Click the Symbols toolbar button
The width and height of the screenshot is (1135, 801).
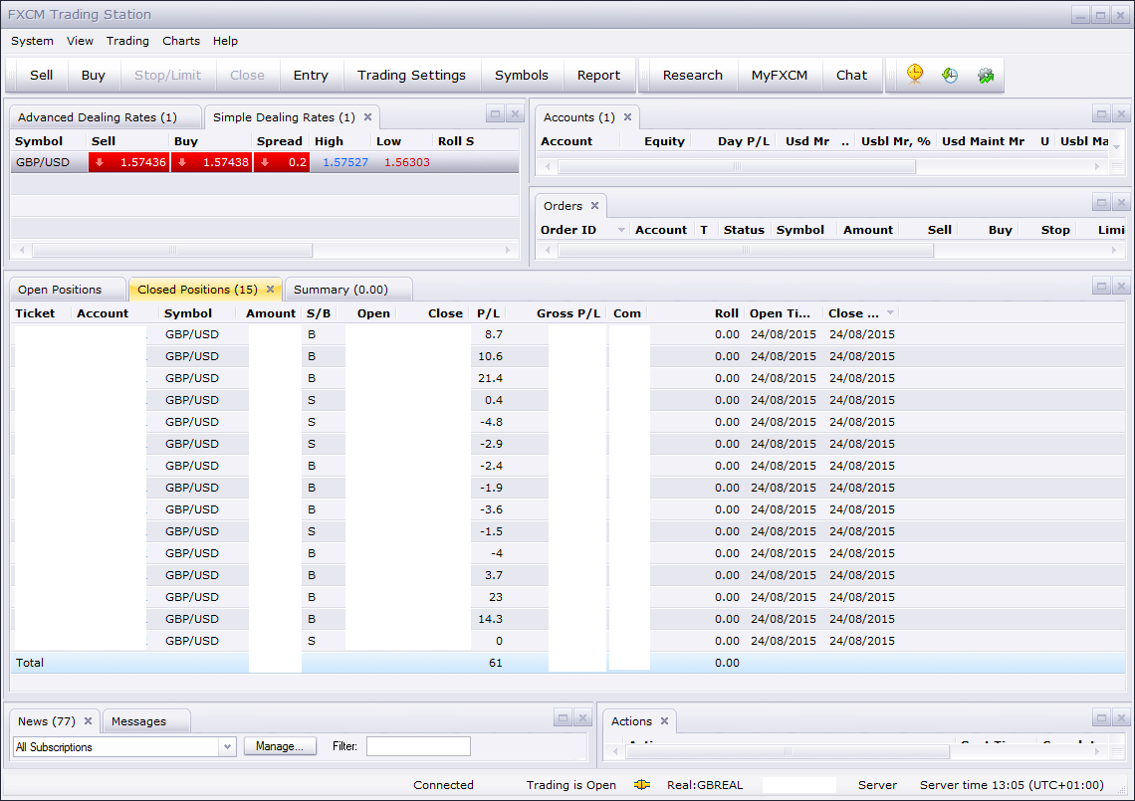click(x=521, y=76)
